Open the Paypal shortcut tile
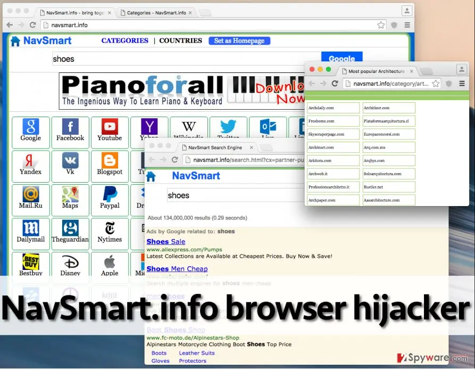This screenshot has height=369, width=475. point(110,200)
